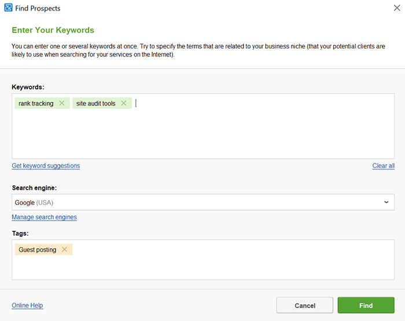
Task: Click the 'Enter Your Keywords' heading
Action: coord(53,30)
